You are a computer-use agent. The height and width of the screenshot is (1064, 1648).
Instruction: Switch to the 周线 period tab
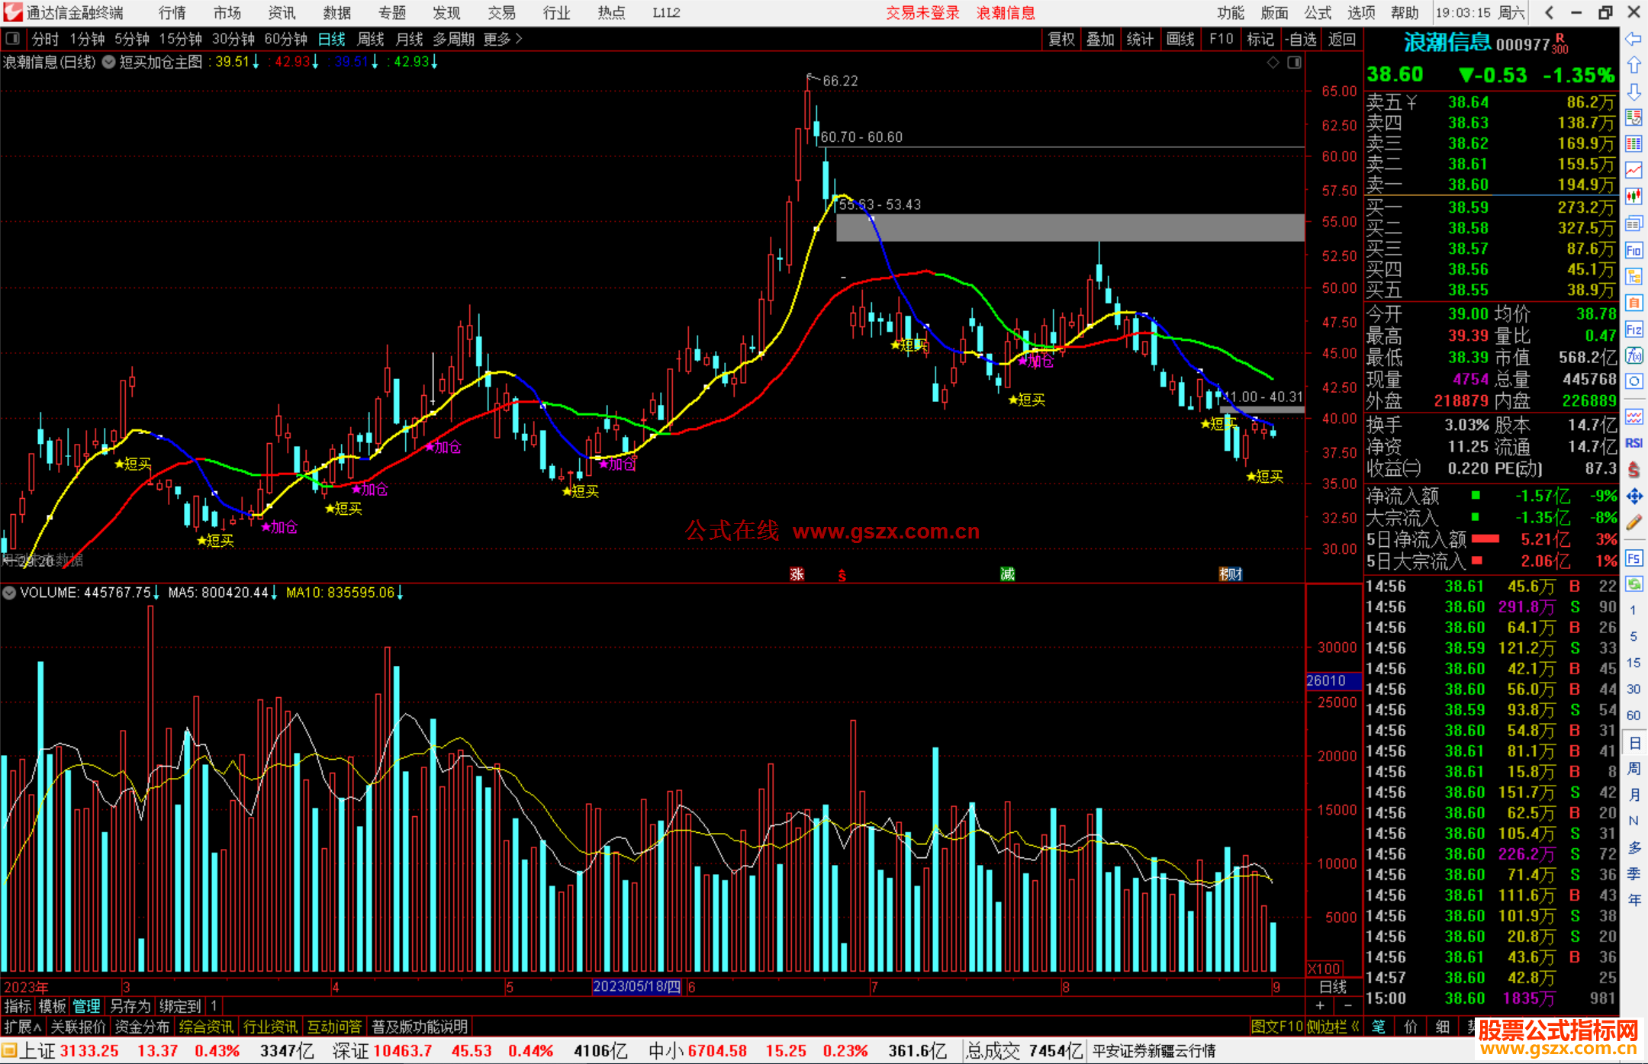pos(371,39)
